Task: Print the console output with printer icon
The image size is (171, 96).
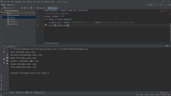Action: point(7,61)
